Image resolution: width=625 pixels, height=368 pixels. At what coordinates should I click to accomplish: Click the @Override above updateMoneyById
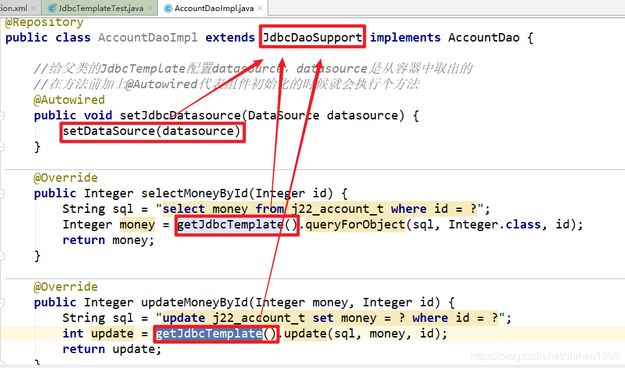(66, 287)
